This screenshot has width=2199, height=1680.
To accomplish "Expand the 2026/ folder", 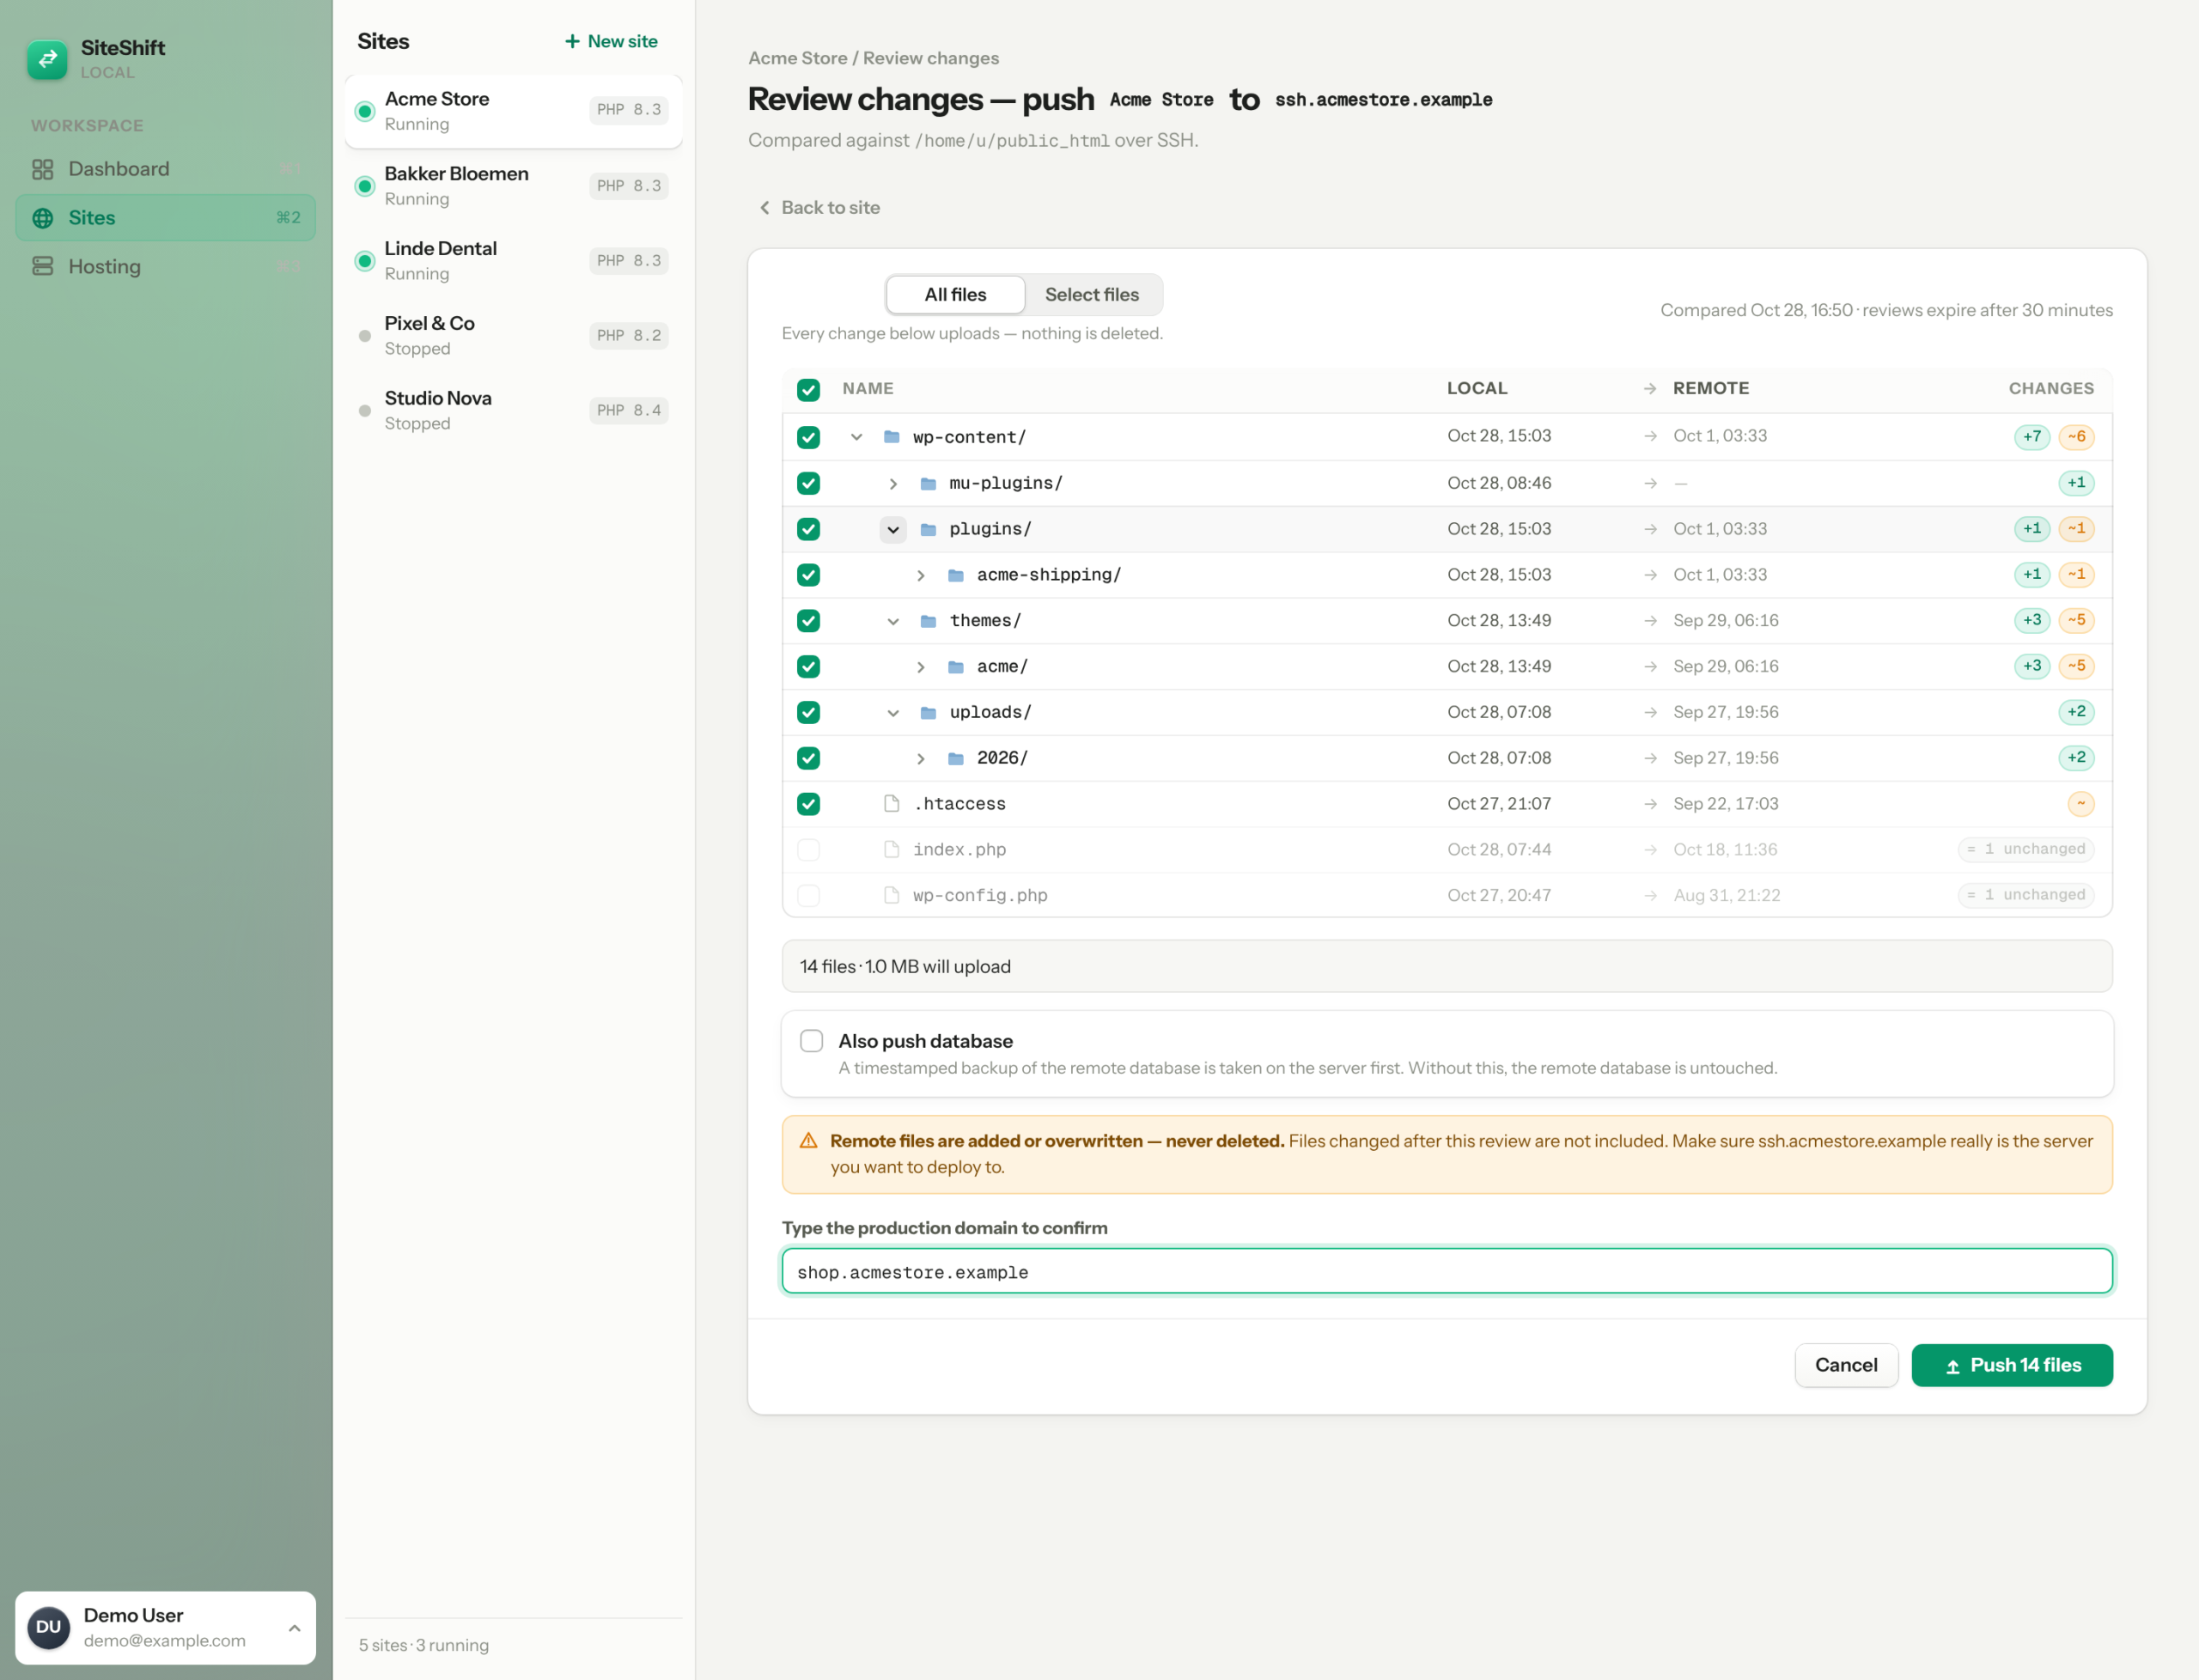I will pyautogui.click(x=920, y=758).
